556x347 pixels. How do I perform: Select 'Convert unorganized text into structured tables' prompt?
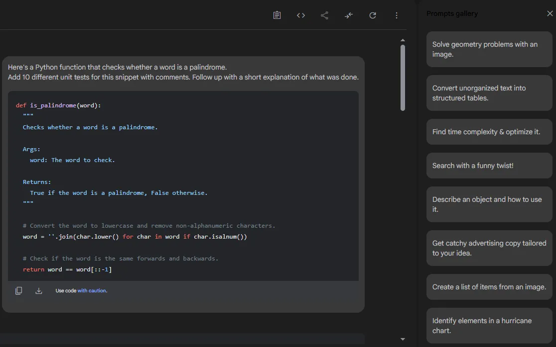tap(489, 93)
